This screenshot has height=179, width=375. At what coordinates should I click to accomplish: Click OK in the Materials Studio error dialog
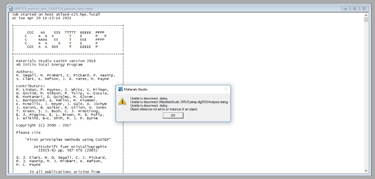(173, 115)
